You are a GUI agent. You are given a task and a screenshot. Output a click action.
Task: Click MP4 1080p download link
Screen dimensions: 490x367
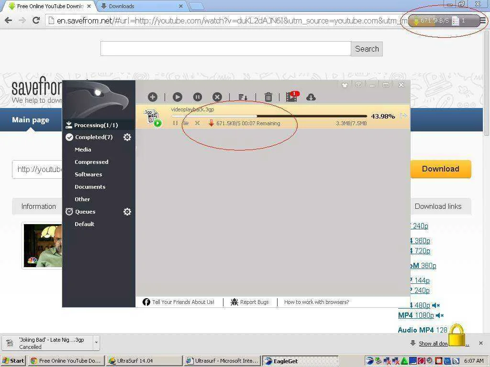[x=416, y=315]
